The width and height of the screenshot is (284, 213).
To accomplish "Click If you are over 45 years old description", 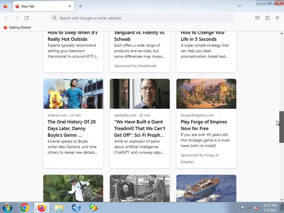I will pos(206,140).
